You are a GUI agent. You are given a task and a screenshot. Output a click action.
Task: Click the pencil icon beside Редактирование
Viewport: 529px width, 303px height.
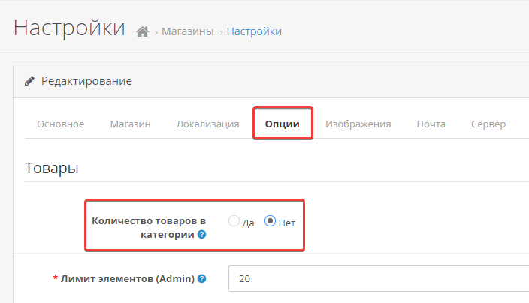29,81
